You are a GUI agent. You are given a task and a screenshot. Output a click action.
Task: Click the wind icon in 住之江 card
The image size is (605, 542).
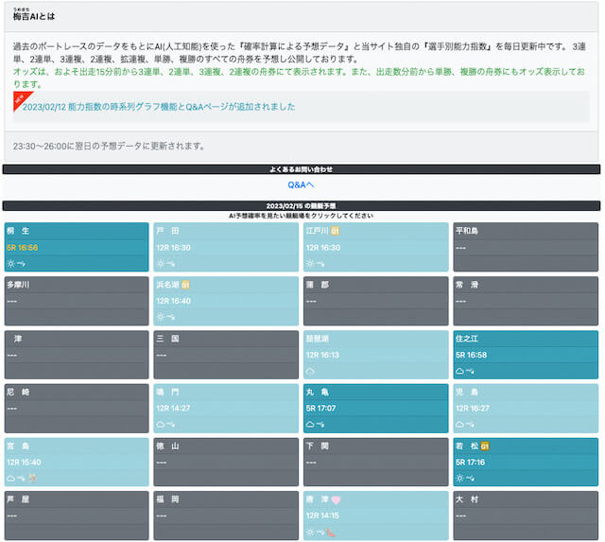[x=470, y=372]
